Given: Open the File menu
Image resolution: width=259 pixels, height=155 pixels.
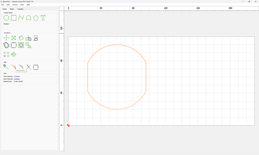Looking at the screenshot, I should (x=3, y=5).
